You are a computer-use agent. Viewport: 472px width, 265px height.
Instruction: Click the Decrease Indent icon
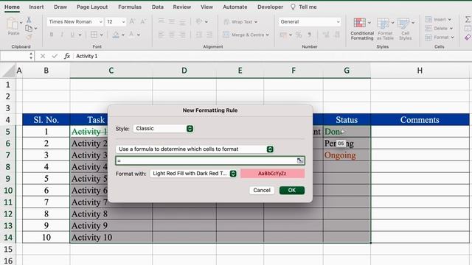(198, 35)
